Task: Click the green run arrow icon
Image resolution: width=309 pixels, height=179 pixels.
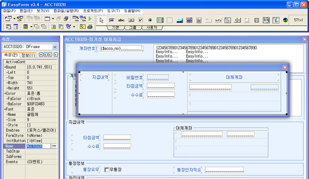Action: 90,19
